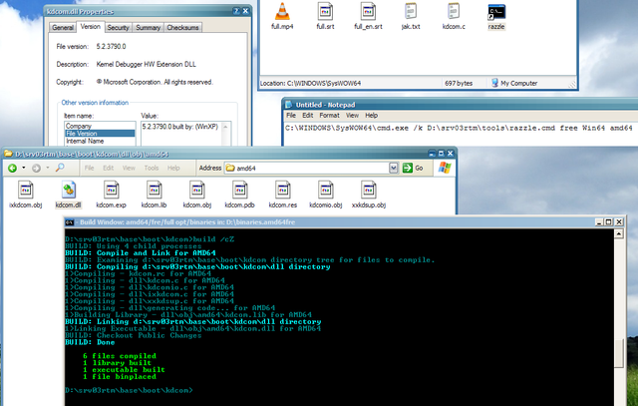Maximize the Build Window console
Viewport: 638px width, 406px height.
[609, 221]
